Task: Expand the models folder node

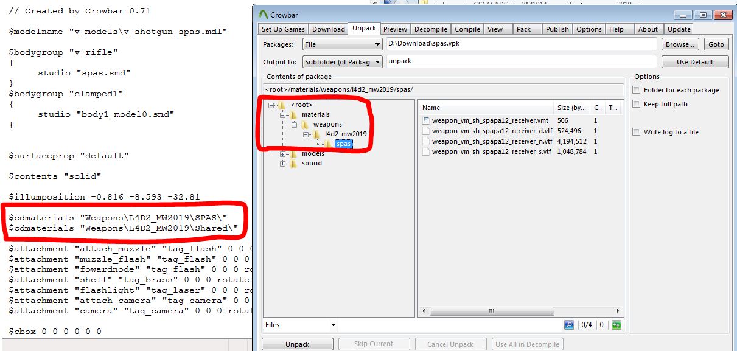Action: (283, 154)
